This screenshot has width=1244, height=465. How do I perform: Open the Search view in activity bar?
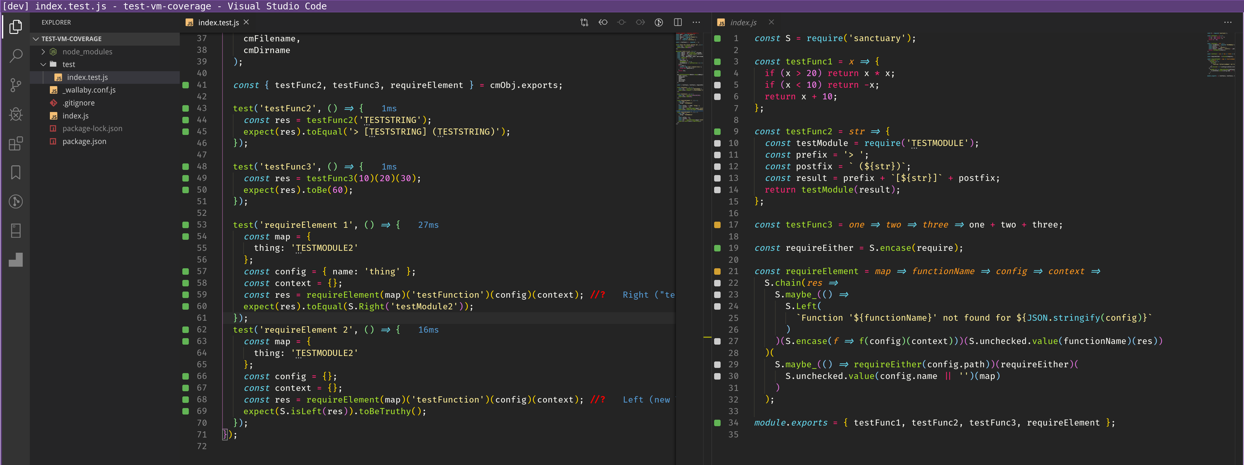[x=16, y=56]
